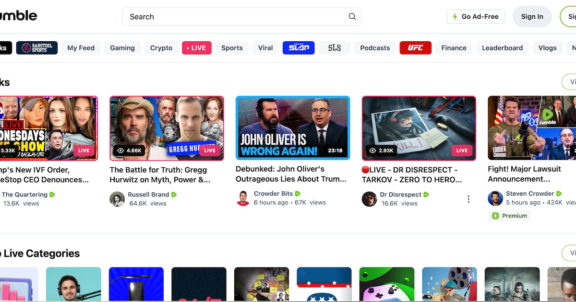Open the Crowder Bits channel name link
This screenshot has height=302, width=576.
click(x=273, y=194)
